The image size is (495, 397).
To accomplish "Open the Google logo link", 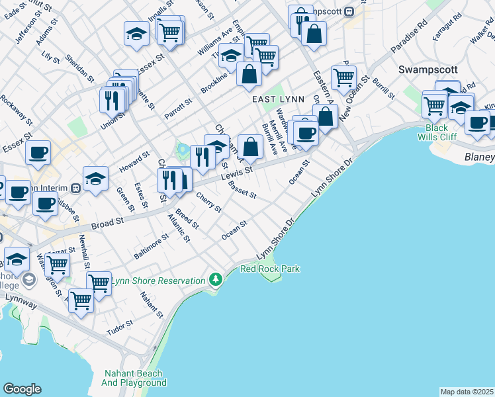I will [x=22, y=389].
